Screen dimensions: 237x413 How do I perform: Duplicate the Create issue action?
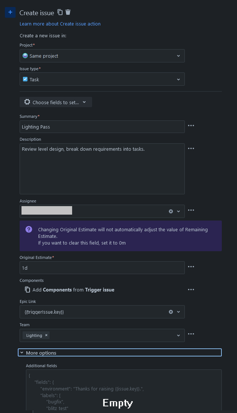[60, 12]
